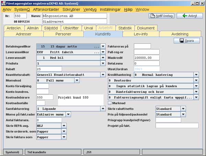206x156 pixels.
Task: Open the Affärskontakter menu
Action: tap(46, 10)
